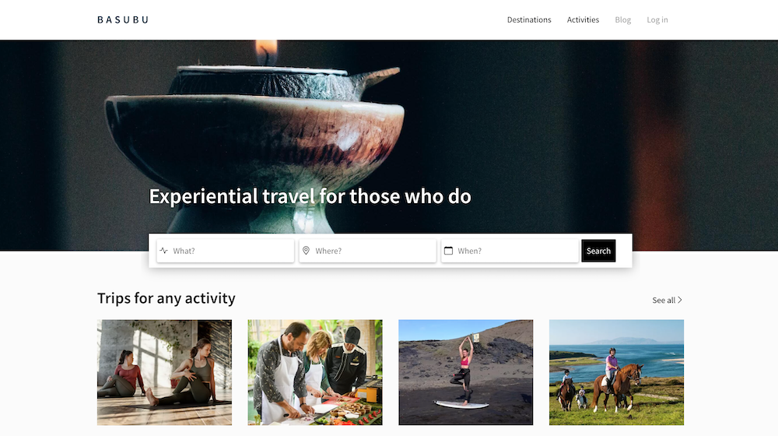This screenshot has width=778, height=436.
Task: Open the Destinations menu
Action: pyautogui.click(x=529, y=20)
